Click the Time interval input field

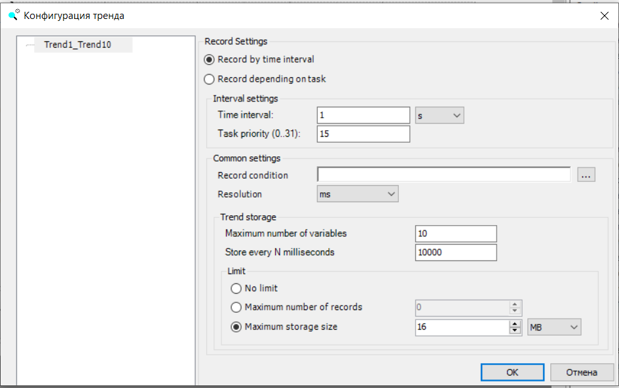363,116
